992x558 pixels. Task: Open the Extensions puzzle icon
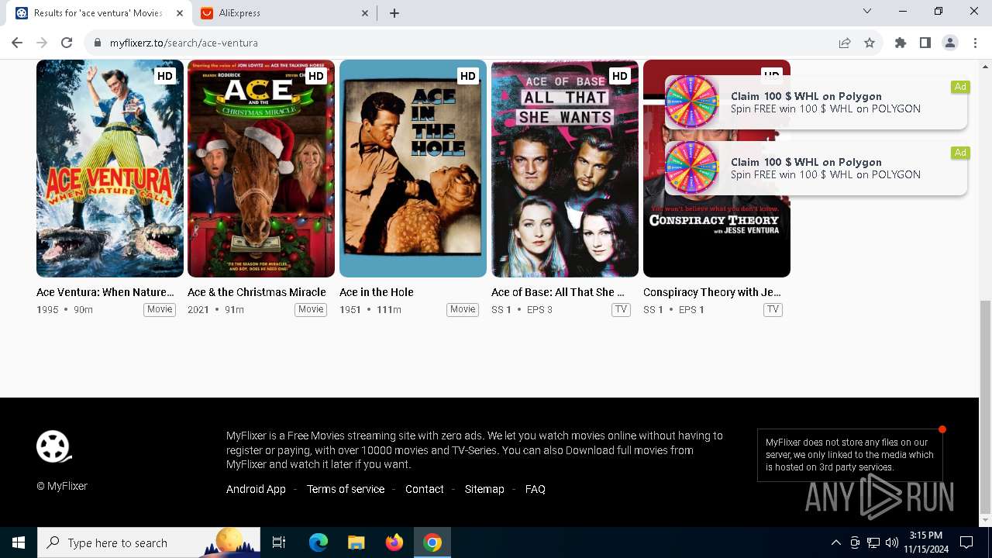tap(901, 43)
